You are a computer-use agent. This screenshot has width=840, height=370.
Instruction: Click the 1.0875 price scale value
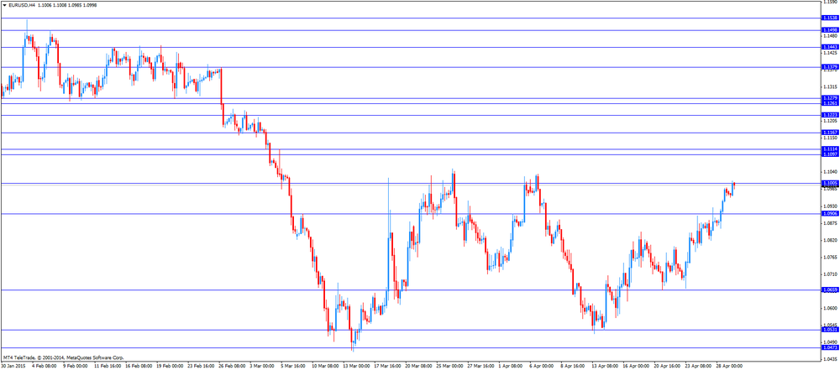(x=831, y=222)
